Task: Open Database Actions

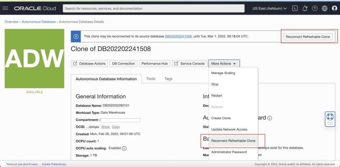Action: tap(89, 64)
